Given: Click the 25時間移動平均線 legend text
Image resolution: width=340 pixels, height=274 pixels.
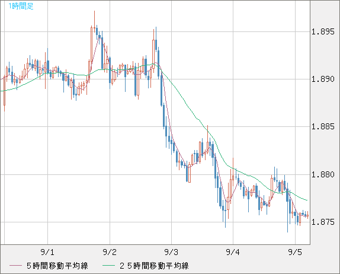Looking at the screenshot, I should (x=154, y=266).
